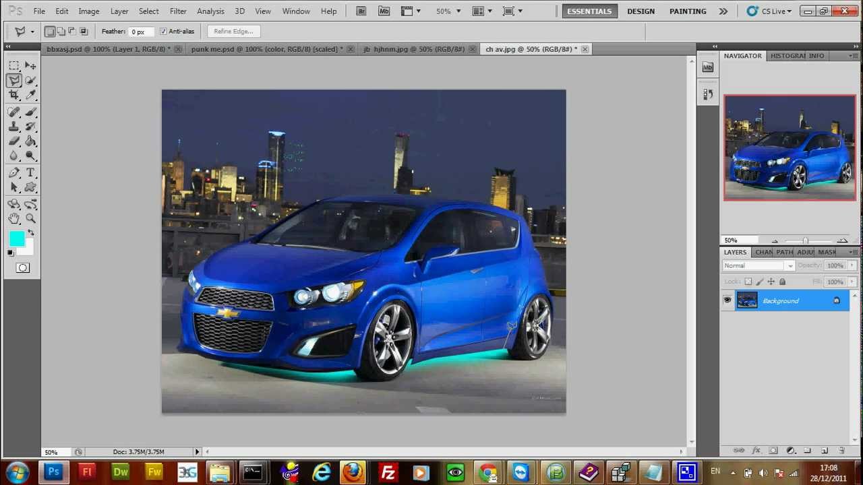Create a new group folder icon
This screenshot has height=485, width=863.
(x=808, y=451)
